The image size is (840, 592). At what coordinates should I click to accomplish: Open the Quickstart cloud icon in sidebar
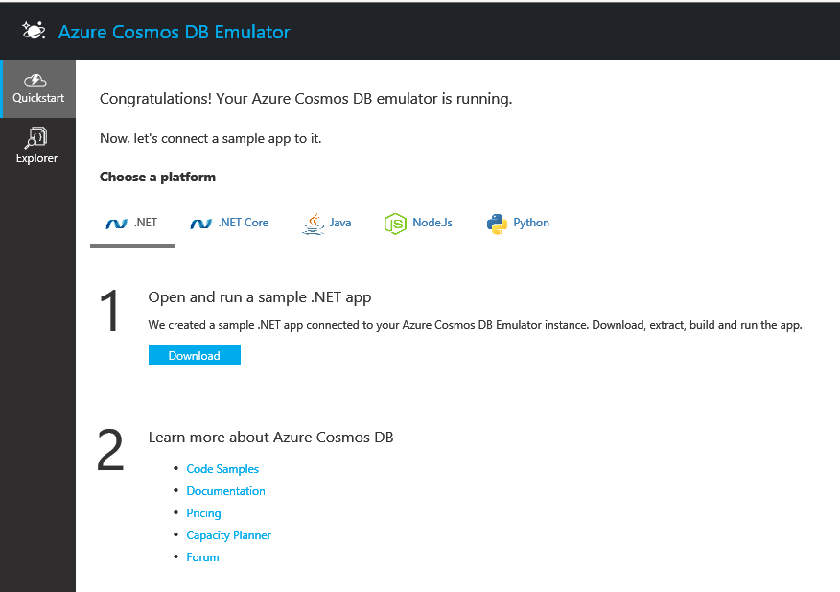coord(37,81)
